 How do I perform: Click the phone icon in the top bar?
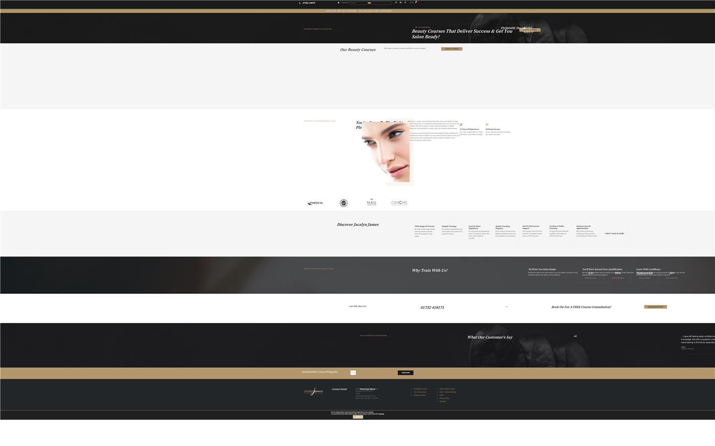pyautogui.click(x=299, y=2)
